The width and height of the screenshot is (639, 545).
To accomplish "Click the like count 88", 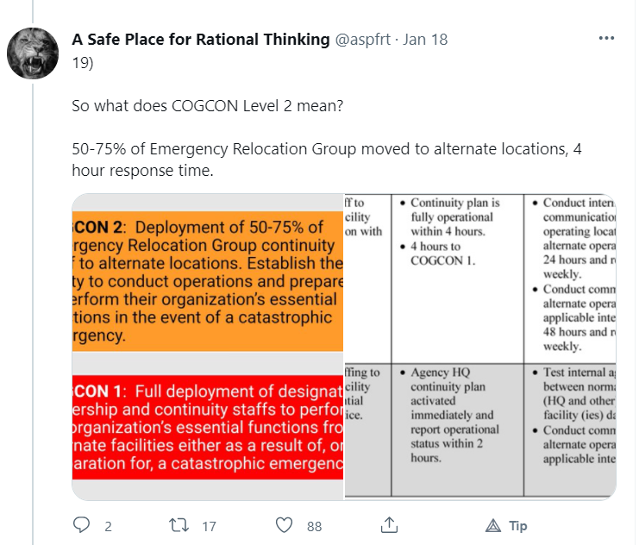I will 314,526.
